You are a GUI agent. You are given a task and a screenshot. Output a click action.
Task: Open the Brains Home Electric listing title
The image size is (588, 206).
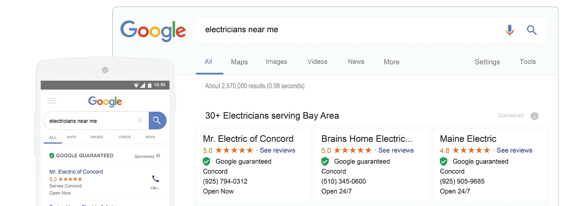(x=367, y=139)
